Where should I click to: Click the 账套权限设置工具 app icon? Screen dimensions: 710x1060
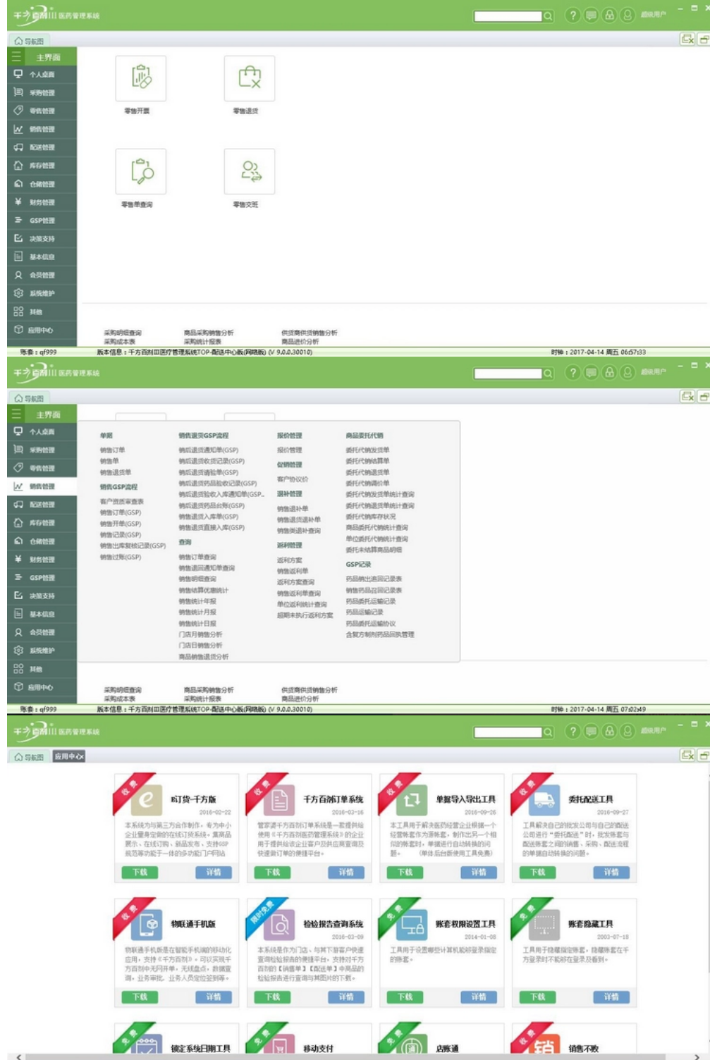(x=411, y=925)
